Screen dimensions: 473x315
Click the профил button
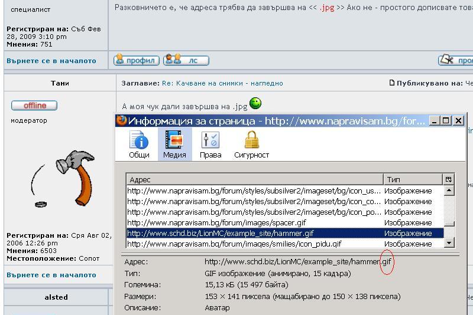point(137,60)
